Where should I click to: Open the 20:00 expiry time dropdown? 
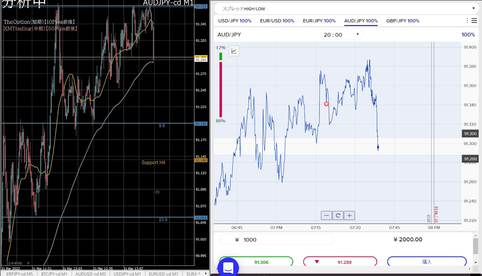[x=341, y=35]
